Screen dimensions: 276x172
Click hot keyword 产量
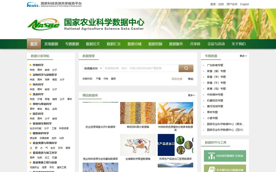coord(98,79)
